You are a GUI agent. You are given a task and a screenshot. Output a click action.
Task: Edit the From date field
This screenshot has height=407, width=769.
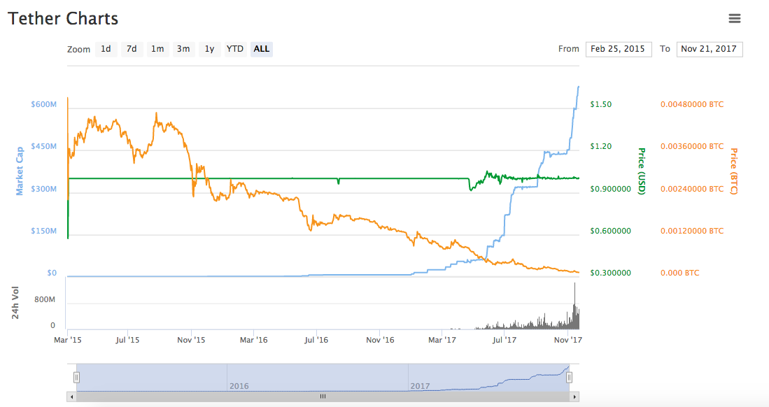pos(619,49)
